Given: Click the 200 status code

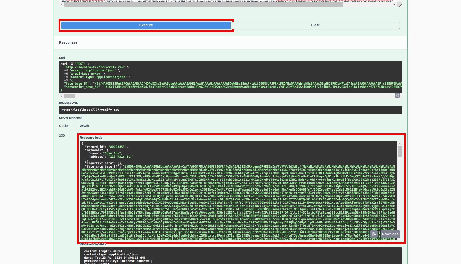Looking at the screenshot, I should (62, 136).
